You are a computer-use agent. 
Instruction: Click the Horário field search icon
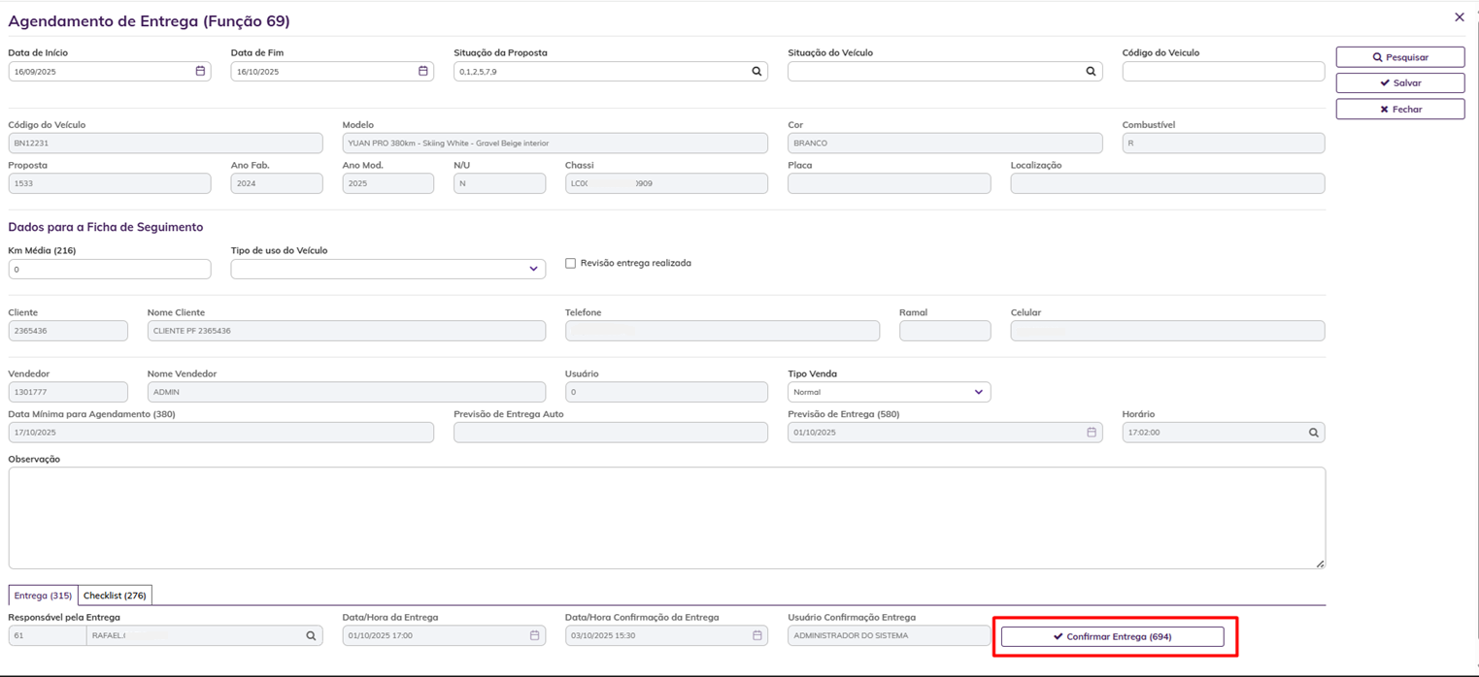pos(1313,433)
